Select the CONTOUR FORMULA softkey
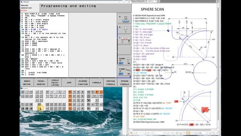 pyautogui.click(x=110, y=83)
